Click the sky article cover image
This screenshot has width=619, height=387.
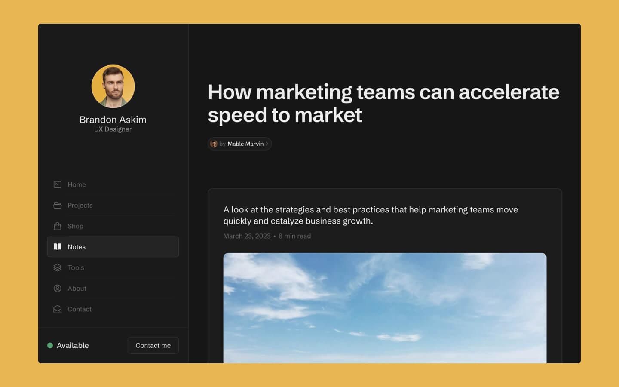(385, 308)
